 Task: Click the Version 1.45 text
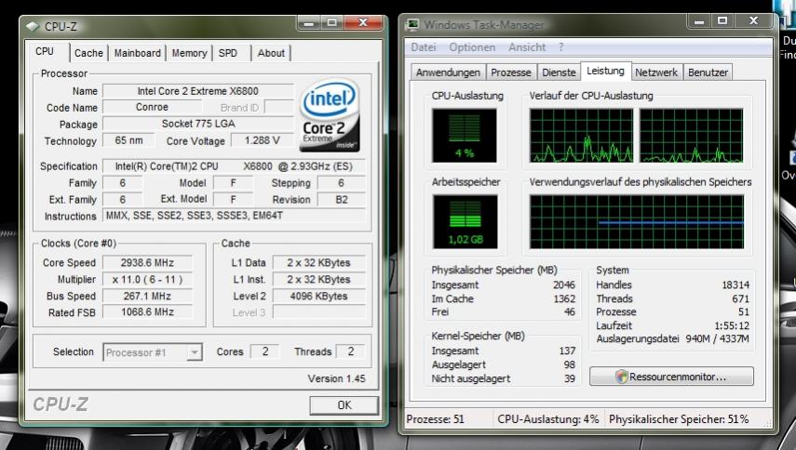[336, 378]
